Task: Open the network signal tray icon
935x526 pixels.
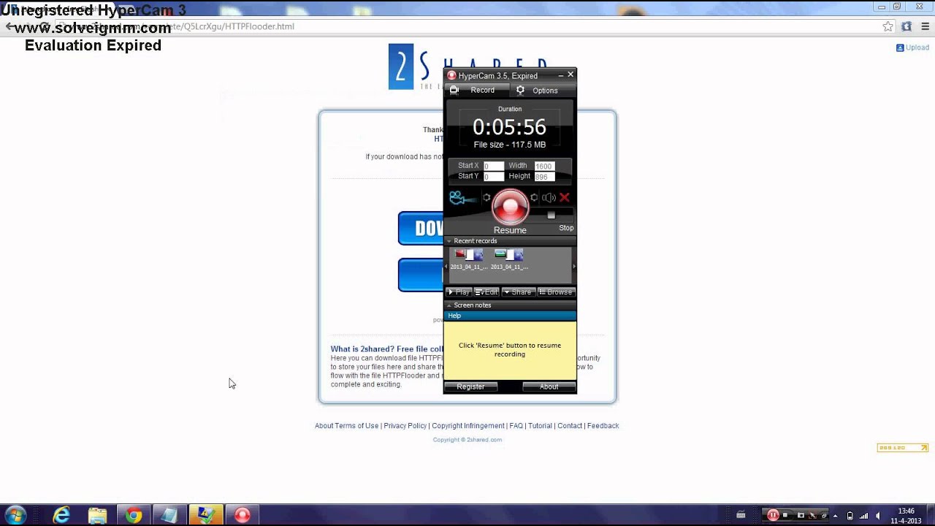Action: pyautogui.click(x=863, y=515)
